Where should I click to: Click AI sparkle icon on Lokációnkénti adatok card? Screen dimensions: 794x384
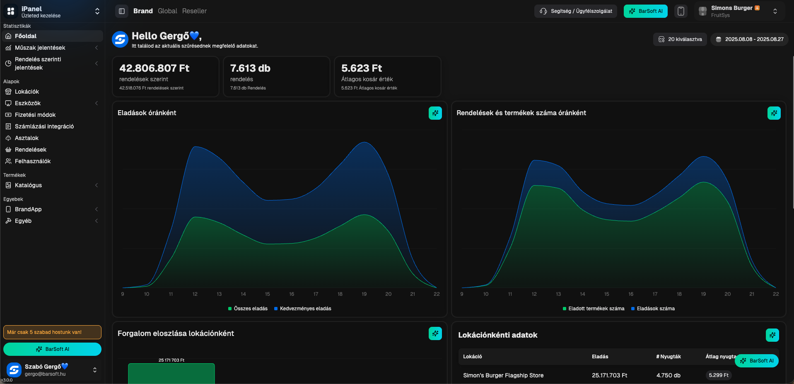(x=772, y=335)
